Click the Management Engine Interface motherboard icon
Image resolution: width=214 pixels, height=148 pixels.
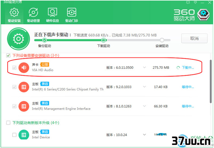click(x=24, y=106)
